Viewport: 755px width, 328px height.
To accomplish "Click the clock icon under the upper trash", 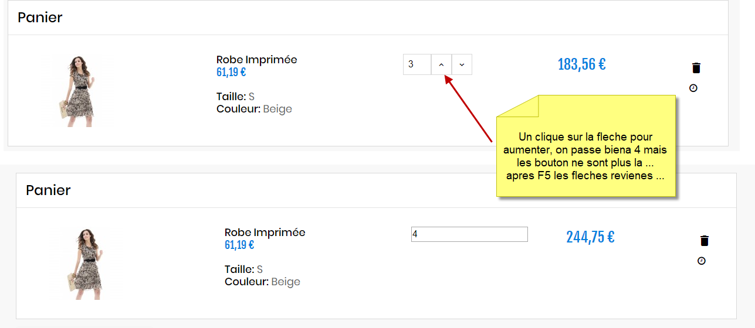I will (693, 88).
